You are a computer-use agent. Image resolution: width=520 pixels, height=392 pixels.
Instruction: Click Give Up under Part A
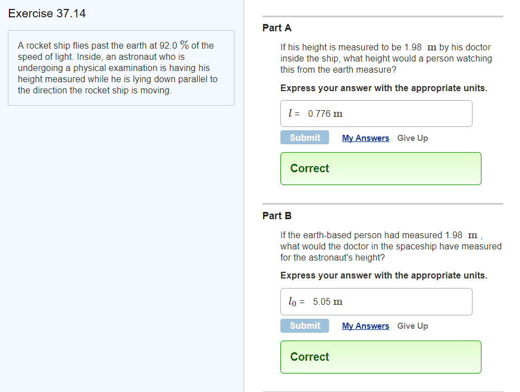tap(413, 138)
